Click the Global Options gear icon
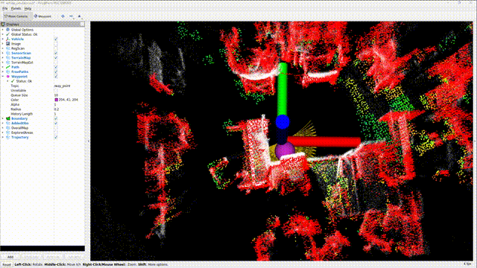This screenshot has height=268, width=477. pyautogui.click(x=8, y=30)
